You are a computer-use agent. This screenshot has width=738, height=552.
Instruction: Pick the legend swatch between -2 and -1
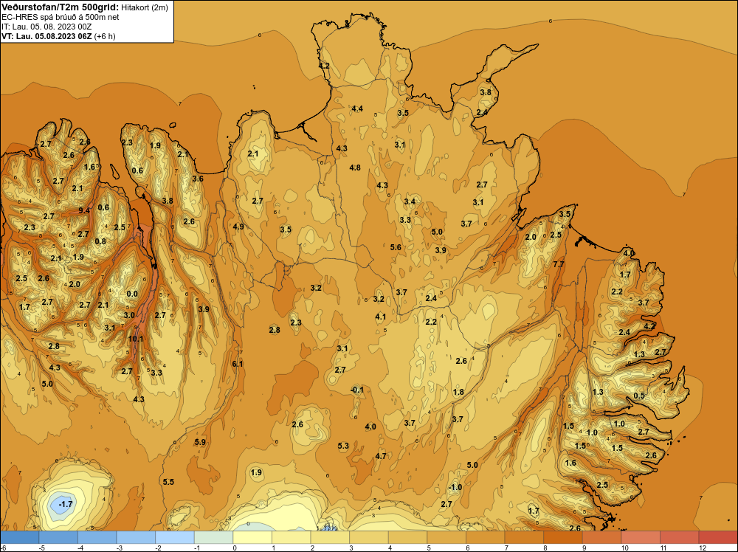click(175, 537)
